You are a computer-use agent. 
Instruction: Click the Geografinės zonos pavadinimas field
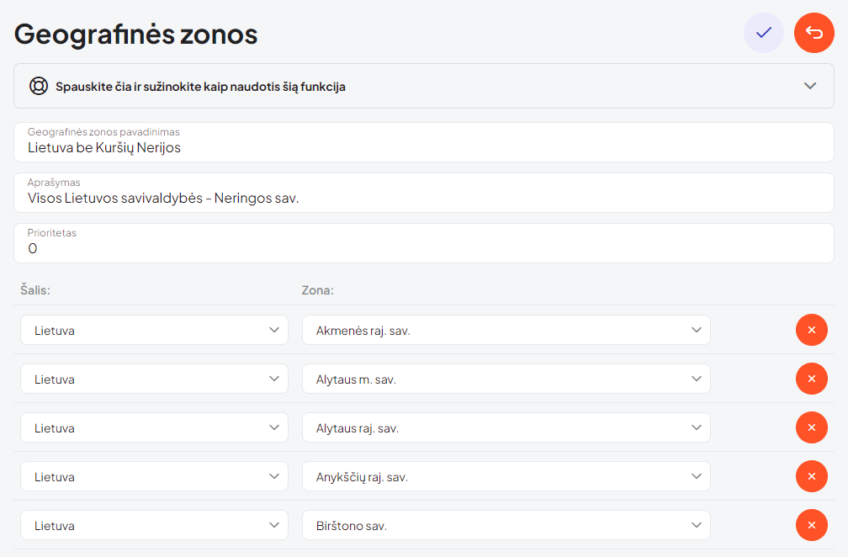click(423, 147)
